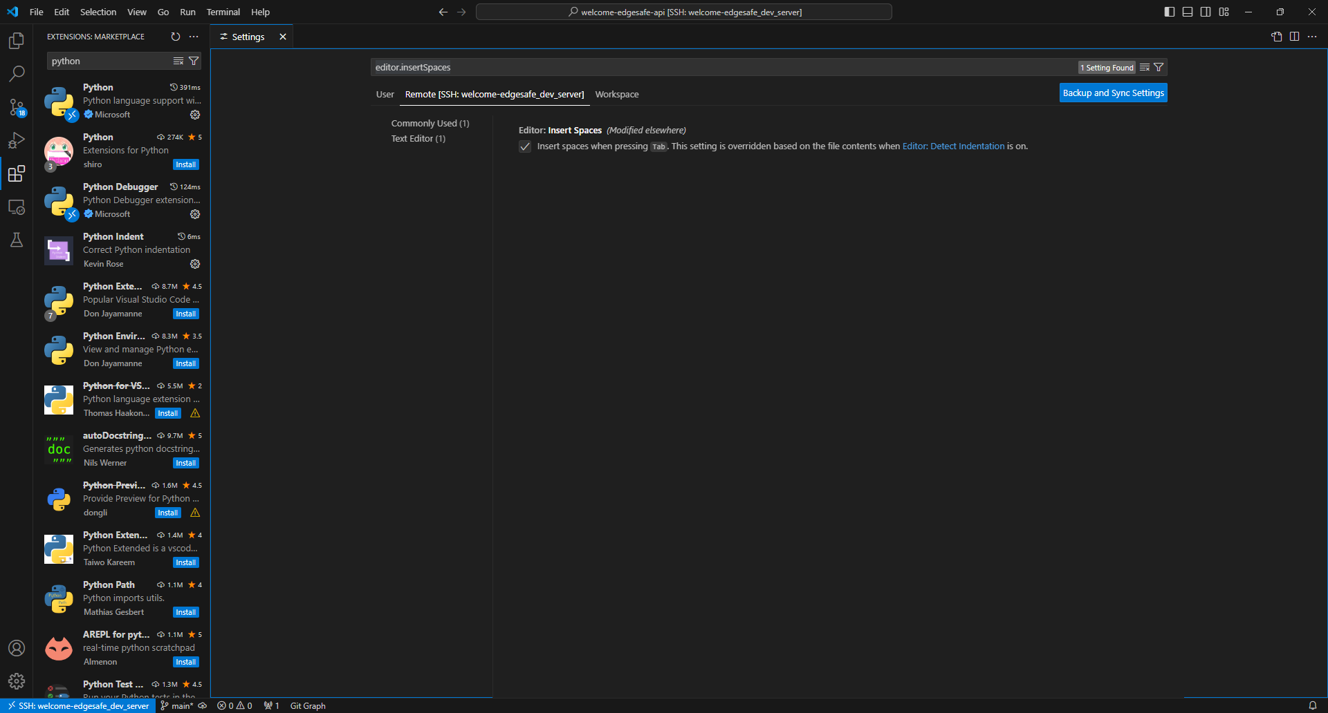Select Remote SSH settings tab
The height and width of the screenshot is (713, 1328).
point(495,94)
